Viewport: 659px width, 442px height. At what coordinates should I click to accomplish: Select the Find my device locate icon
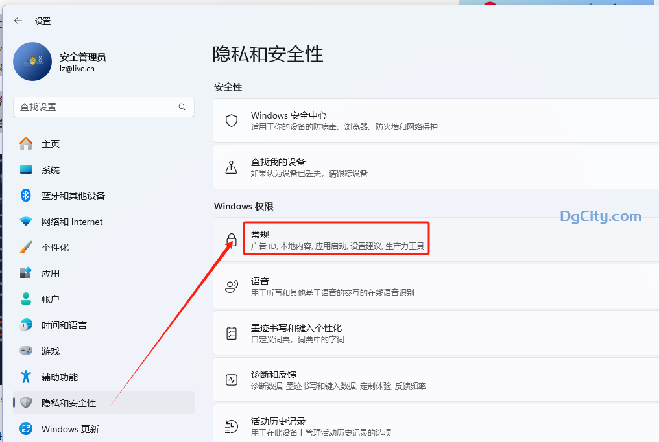coord(231,167)
